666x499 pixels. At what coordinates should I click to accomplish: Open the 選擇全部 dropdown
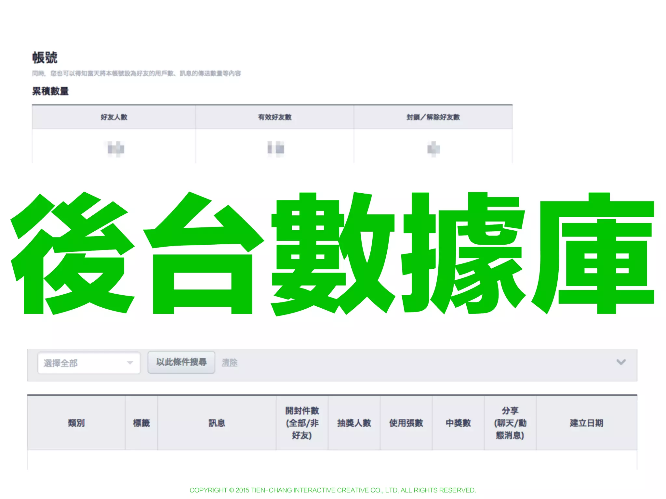[89, 363]
